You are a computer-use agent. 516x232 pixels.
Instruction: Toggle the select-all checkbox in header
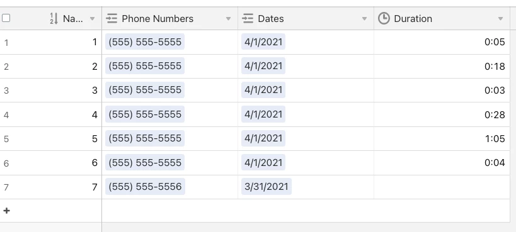coord(6,18)
